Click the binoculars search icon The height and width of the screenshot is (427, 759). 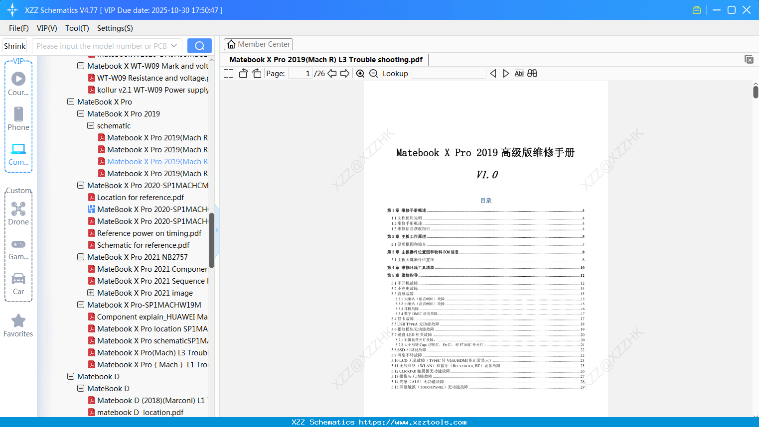[x=532, y=74]
